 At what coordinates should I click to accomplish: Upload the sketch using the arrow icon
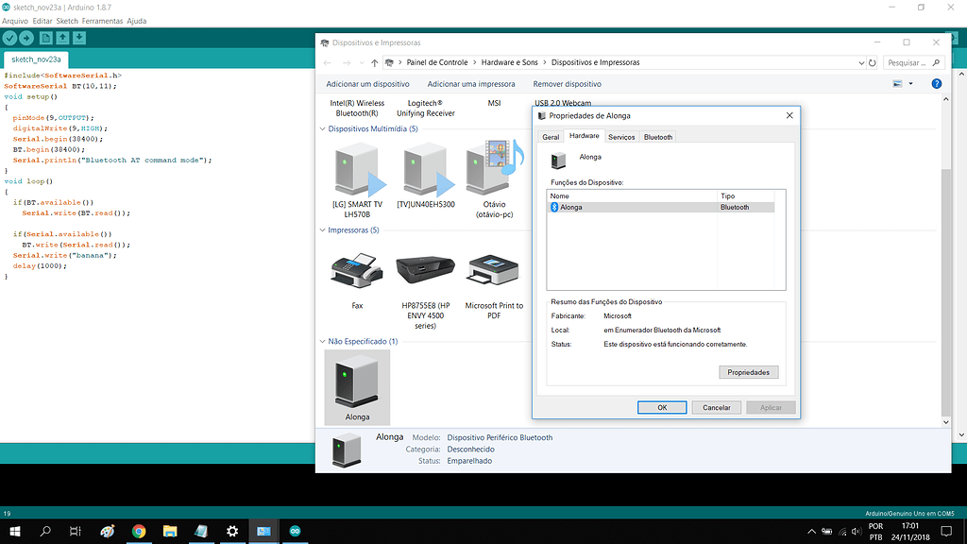[x=28, y=38]
